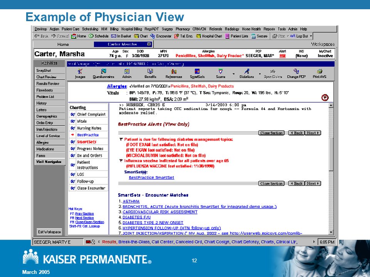
Task: Expand the arrow next to Scans
Action: (x=234, y=74)
